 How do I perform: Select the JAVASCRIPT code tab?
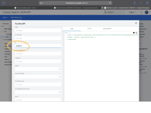point(107,29)
